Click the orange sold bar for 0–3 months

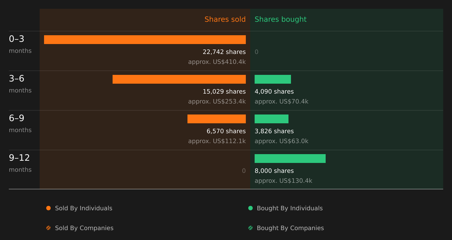145,40
